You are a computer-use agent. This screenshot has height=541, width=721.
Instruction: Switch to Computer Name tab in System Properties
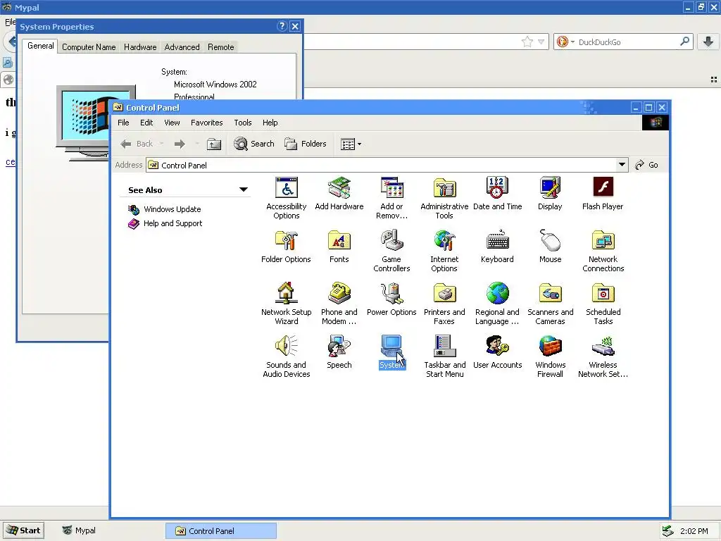click(89, 47)
